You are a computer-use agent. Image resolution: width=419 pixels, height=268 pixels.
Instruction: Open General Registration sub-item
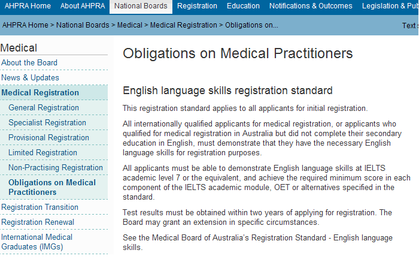(44, 108)
